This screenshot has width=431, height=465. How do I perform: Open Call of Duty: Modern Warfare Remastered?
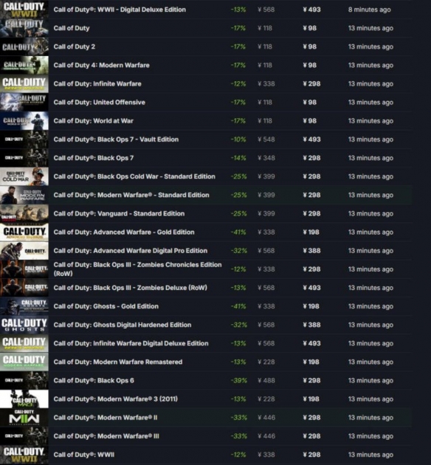pyautogui.click(x=118, y=362)
